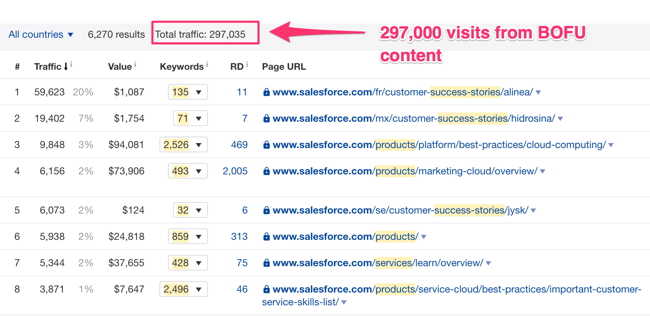This screenshot has width=650, height=316.
Task: Click the lock icon on the jysk row
Action: [x=266, y=210]
